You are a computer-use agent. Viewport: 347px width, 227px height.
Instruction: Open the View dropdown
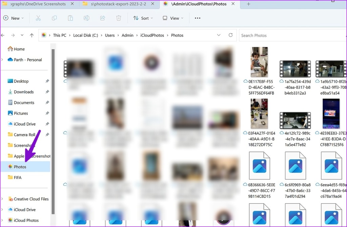click(x=172, y=18)
